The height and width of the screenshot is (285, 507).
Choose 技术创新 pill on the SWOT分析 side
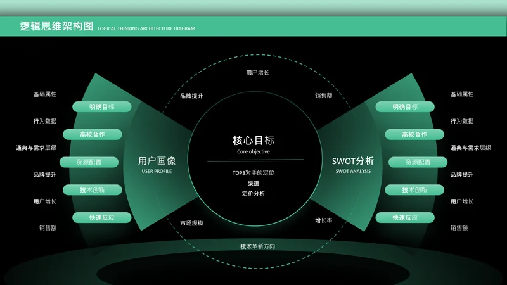414,189
